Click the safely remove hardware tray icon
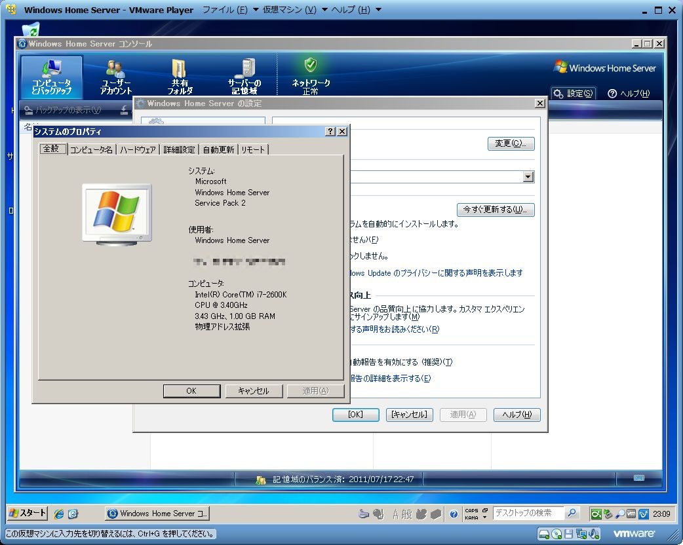 [x=608, y=514]
